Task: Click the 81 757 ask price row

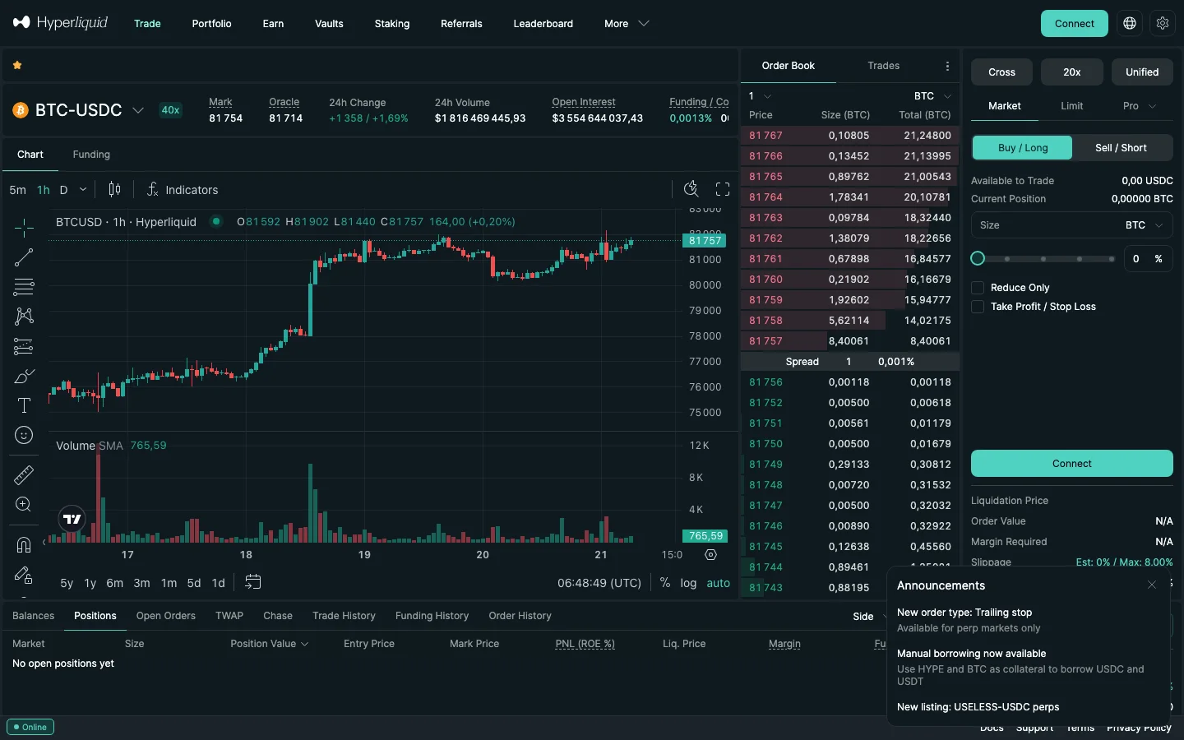Action: click(850, 341)
